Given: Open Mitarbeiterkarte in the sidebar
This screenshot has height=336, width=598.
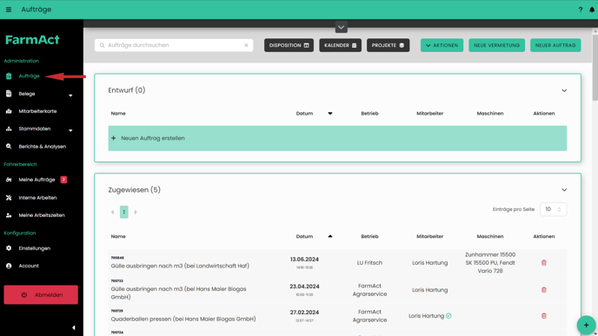Looking at the screenshot, I should [37, 111].
